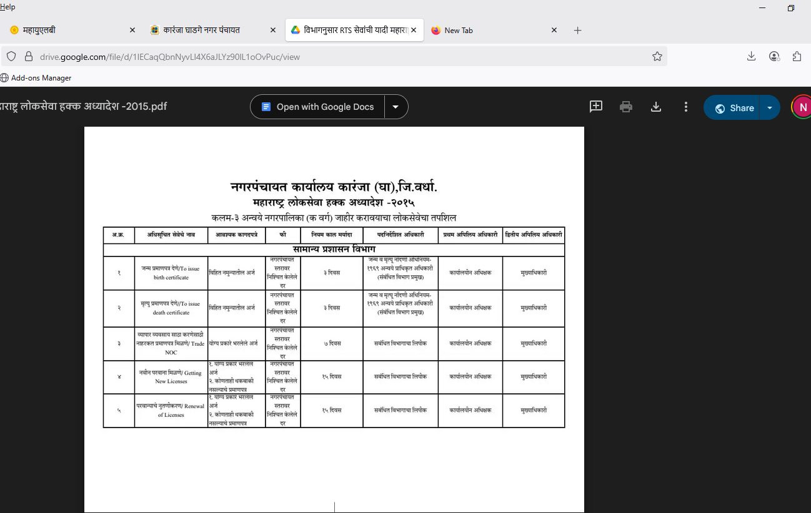Open the extensions puzzle icon
Screen dimensions: 811x513
point(797,56)
